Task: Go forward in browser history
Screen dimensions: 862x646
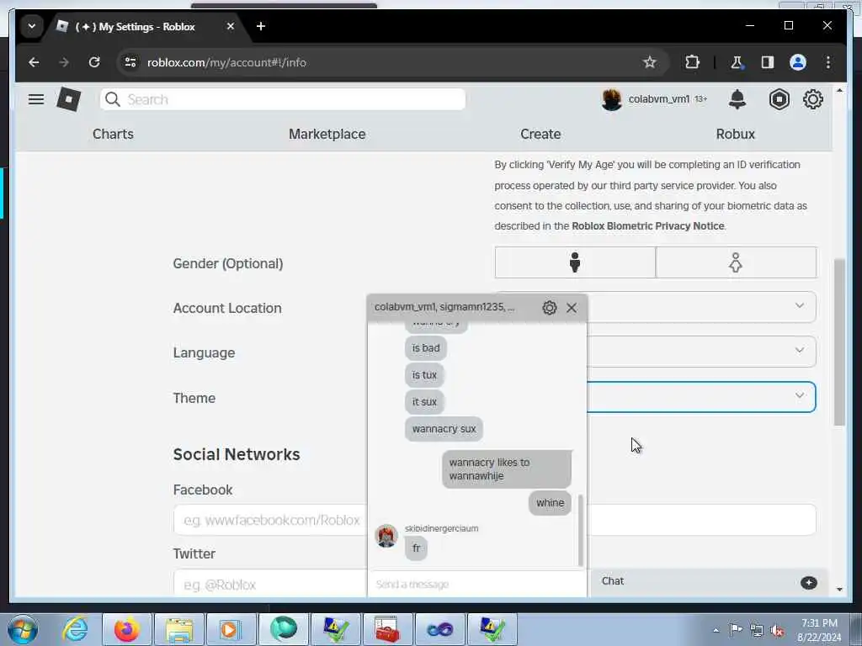Action: coord(64,62)
